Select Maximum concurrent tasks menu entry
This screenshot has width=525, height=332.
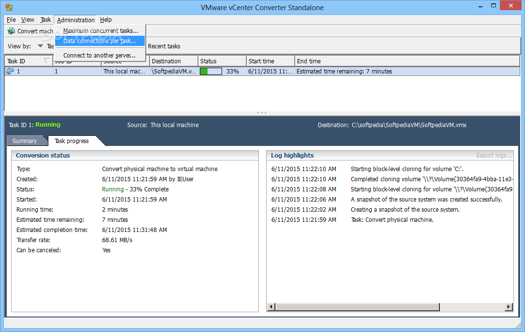tap(101, 31)
